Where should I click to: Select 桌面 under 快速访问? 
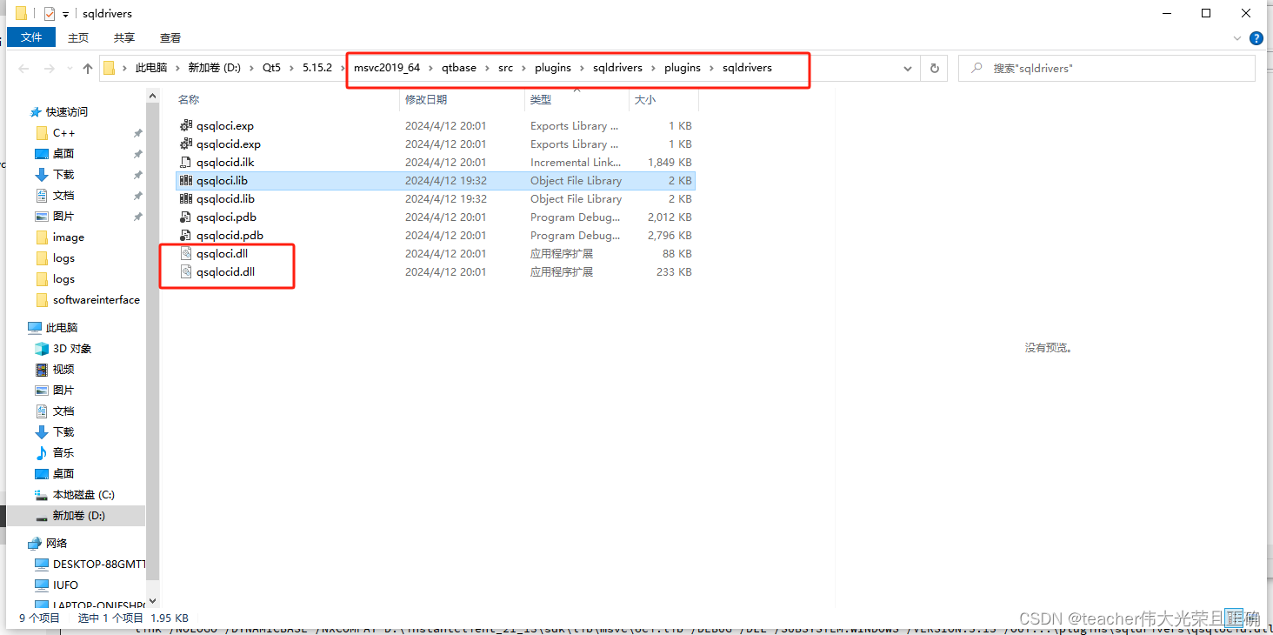(x=63, y=153)
